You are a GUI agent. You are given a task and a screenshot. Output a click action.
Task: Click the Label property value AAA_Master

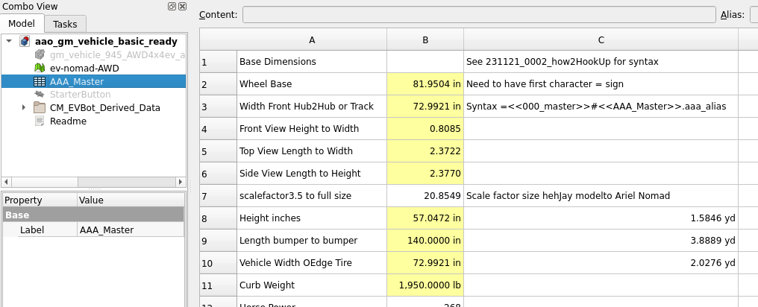pos(130,230)
